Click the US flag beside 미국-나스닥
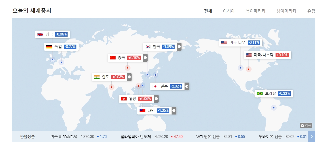 click(249, 55)
